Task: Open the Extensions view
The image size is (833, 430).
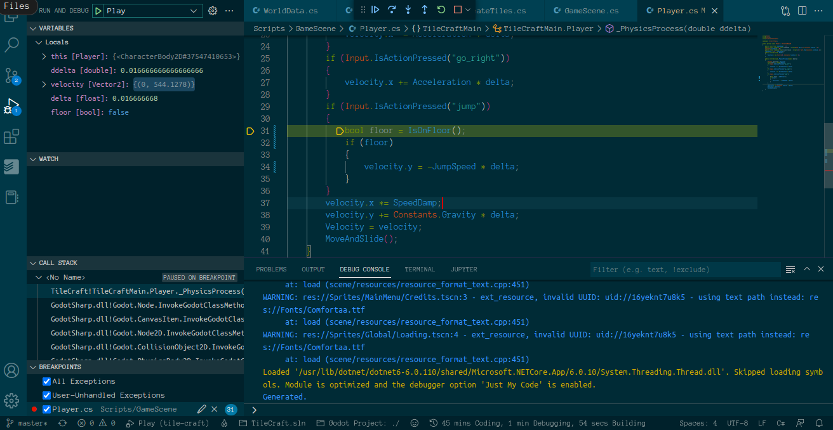Action: (12, 136)
